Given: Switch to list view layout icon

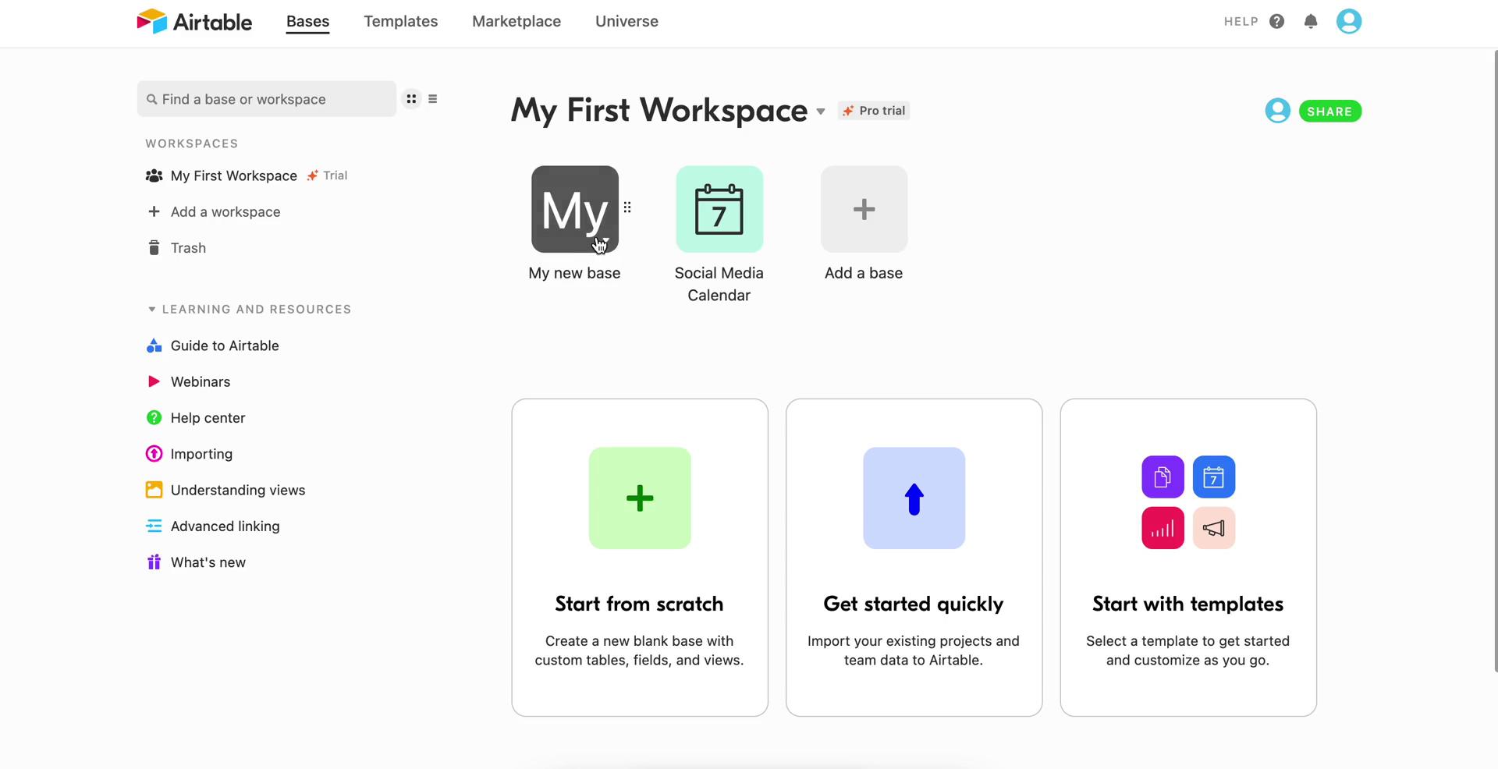Looking at the screenshot, I should pyautogui.click(x=433, y=99).
